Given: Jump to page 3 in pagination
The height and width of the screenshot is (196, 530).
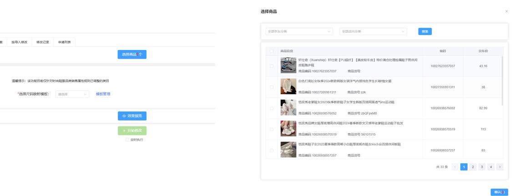Looking at the screenshot, I should 482,167.
